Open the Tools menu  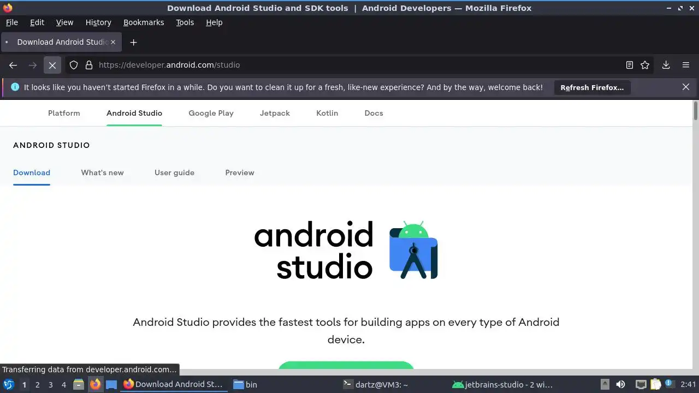pyautogui.click(x=185, y=22)
